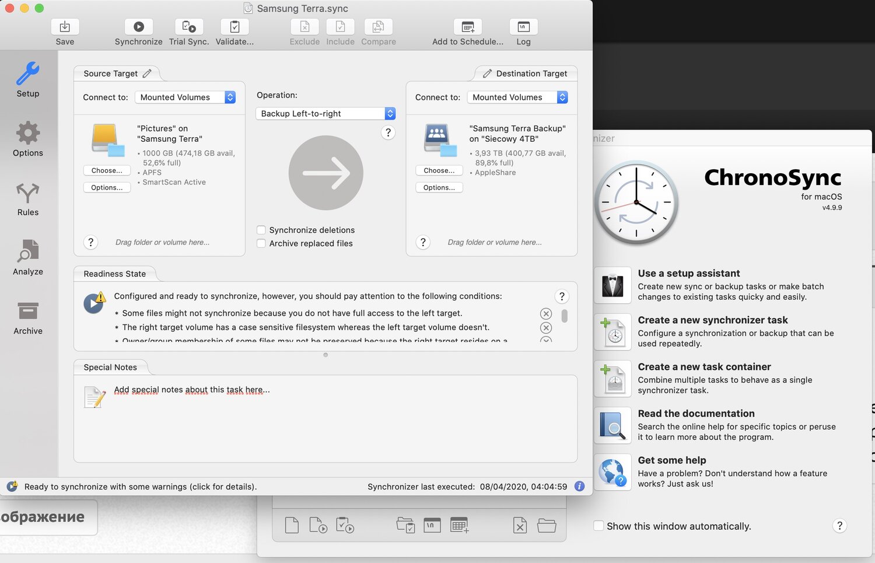
Task: Open the Log toolbar icon
Action: click(x=524, y=27)
